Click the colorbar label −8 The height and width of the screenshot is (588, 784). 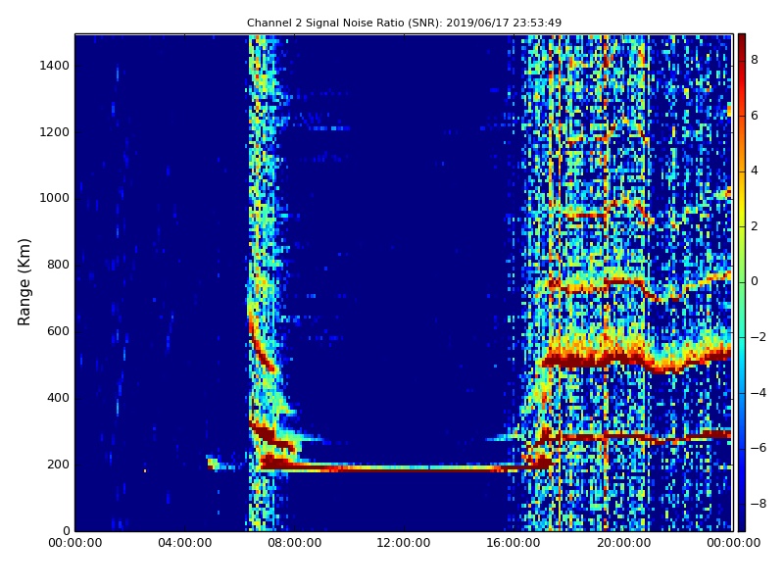tap(759, 504)
